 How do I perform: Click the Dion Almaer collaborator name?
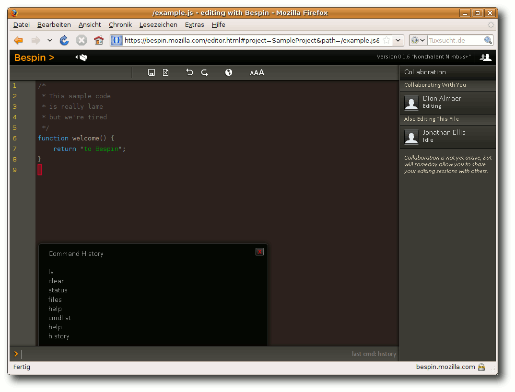442,98
